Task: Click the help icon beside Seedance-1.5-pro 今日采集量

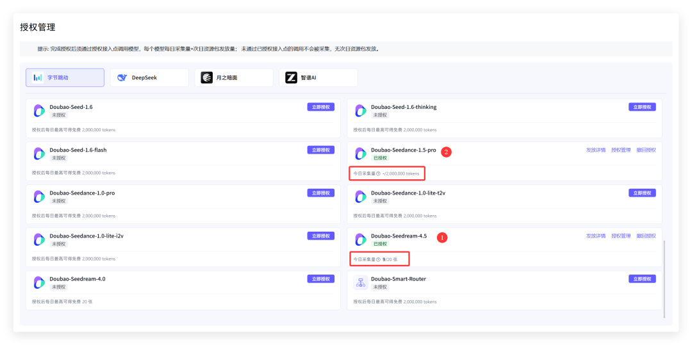Action: (x=378, y=173)
